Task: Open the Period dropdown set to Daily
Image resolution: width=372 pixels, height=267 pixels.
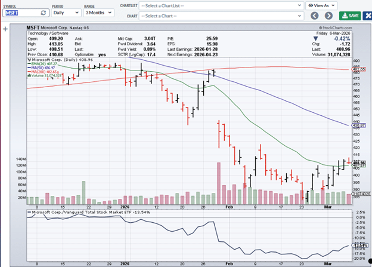Action: 66,13
